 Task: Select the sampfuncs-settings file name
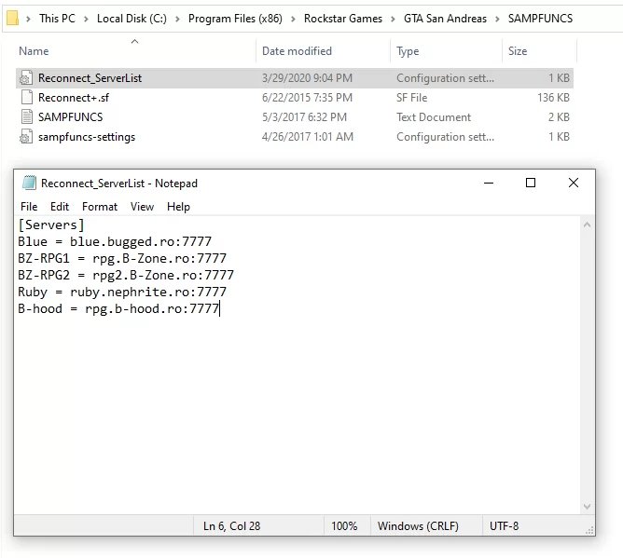(87, 137)
